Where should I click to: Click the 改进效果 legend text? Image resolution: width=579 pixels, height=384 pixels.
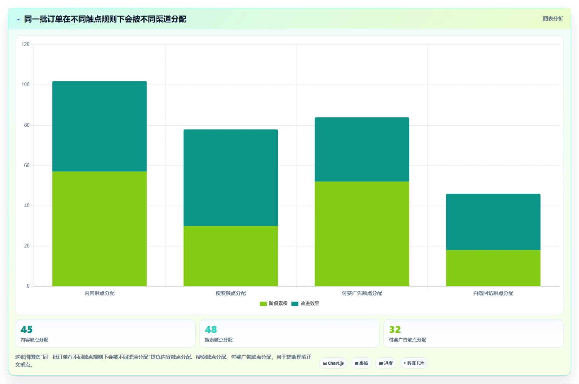click(310, 304)
